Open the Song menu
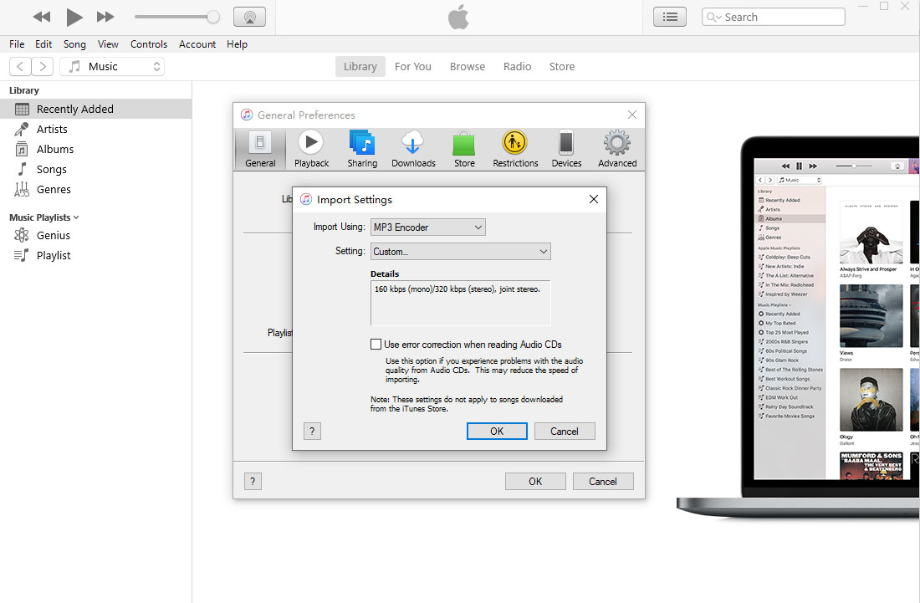920x603 pixels. (74, 44)
